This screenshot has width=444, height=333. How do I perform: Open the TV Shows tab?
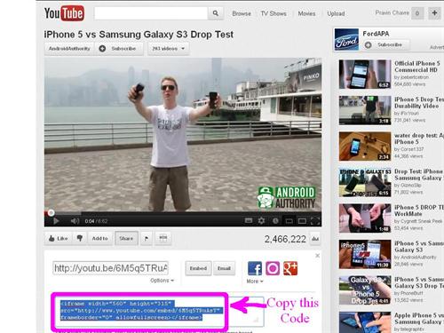[274, 13]
